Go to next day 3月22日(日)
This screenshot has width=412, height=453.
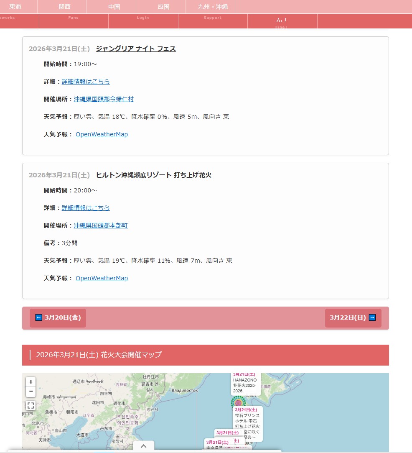pyautogui.click(x=353, y=318)
